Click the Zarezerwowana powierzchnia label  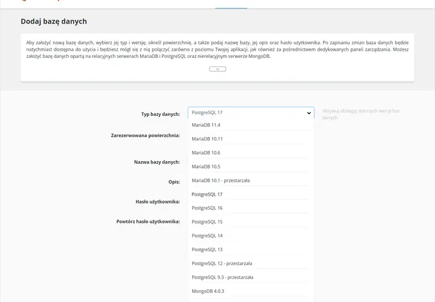click(146, 136)
